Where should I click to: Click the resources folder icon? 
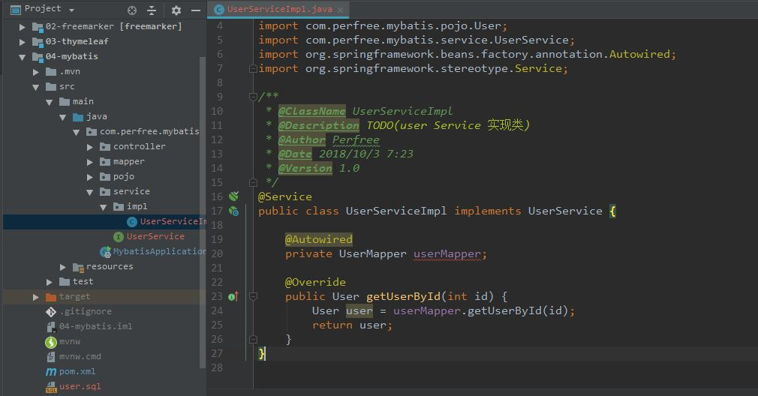(78, 267)
